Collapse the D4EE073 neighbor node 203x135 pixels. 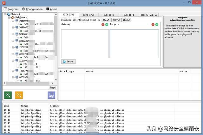click(13, 27)
